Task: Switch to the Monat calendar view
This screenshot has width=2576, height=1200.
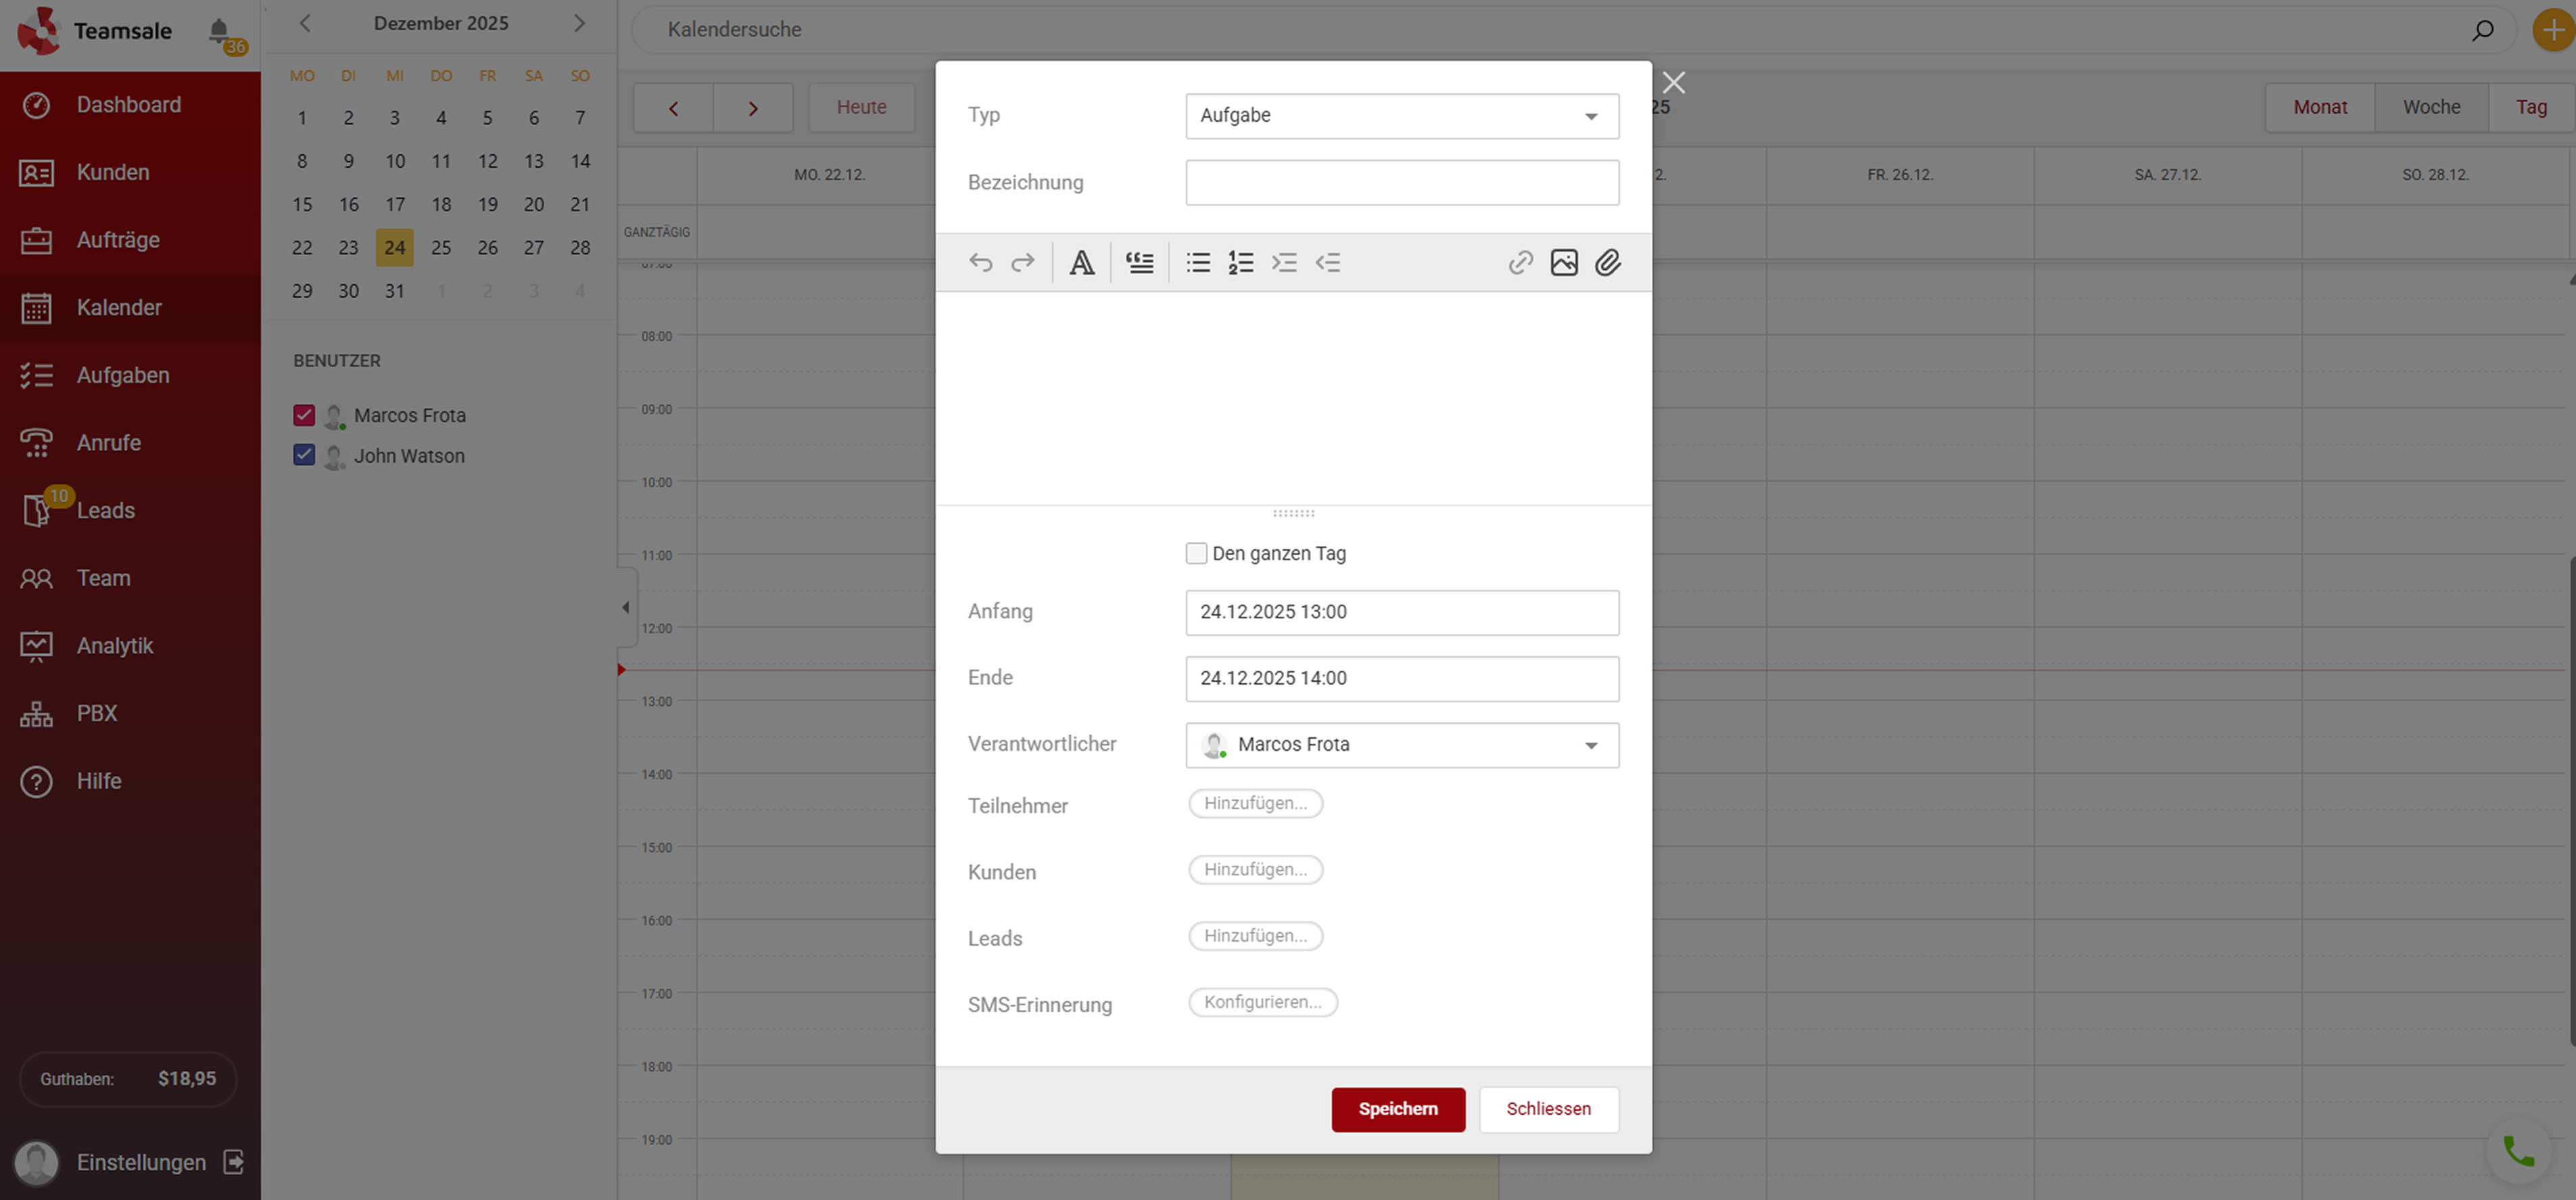Action: [2319, 107]
